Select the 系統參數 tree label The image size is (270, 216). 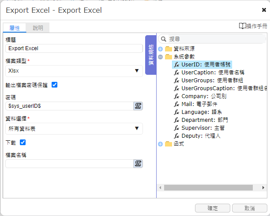tap(184, 57)
